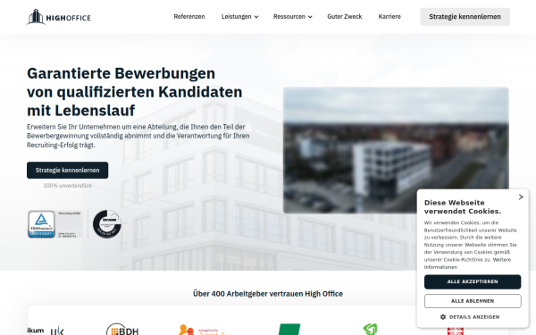Click the gear icon beside Details anzeigen
Screen dimensions: 536x335
click(443, 317)
